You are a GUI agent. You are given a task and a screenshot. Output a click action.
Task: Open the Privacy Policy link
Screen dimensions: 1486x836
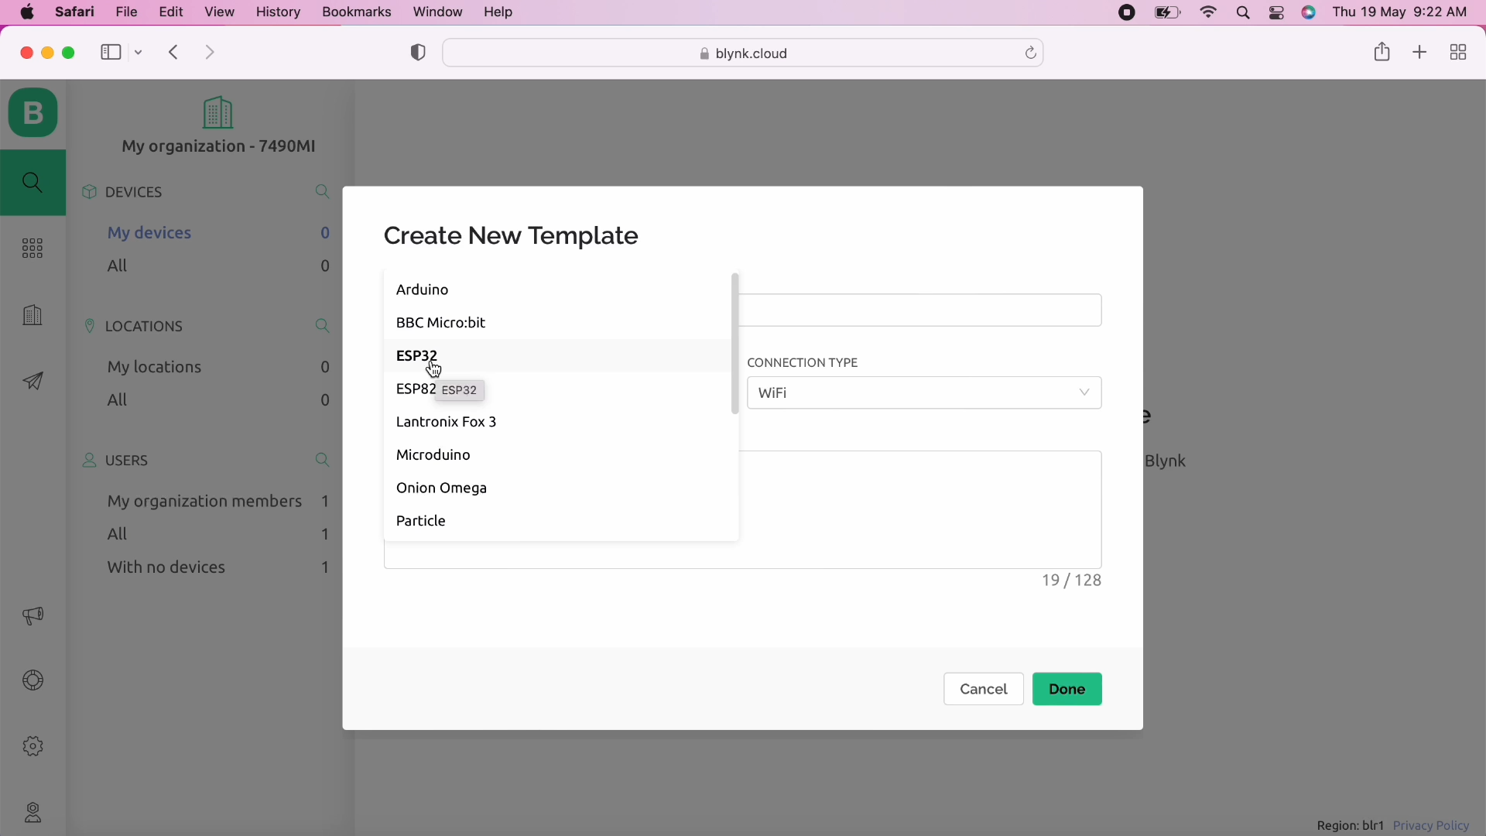click(x=1432, y=827)
